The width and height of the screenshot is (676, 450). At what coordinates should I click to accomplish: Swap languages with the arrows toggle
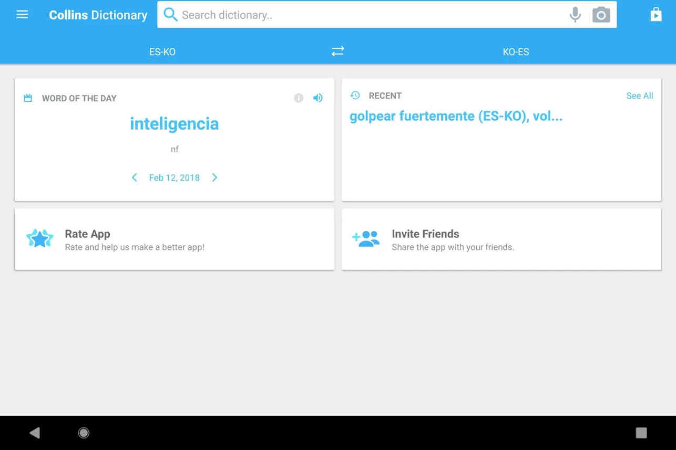[x=337, y=51]
